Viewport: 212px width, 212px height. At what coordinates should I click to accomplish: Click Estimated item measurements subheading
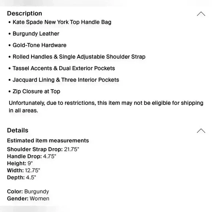(48, 141)
